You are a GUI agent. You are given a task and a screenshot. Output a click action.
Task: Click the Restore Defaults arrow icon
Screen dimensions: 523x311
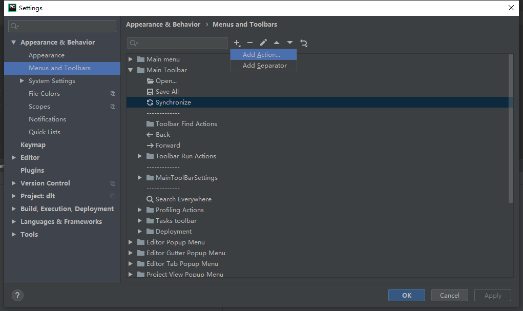[x=304, y=43]
